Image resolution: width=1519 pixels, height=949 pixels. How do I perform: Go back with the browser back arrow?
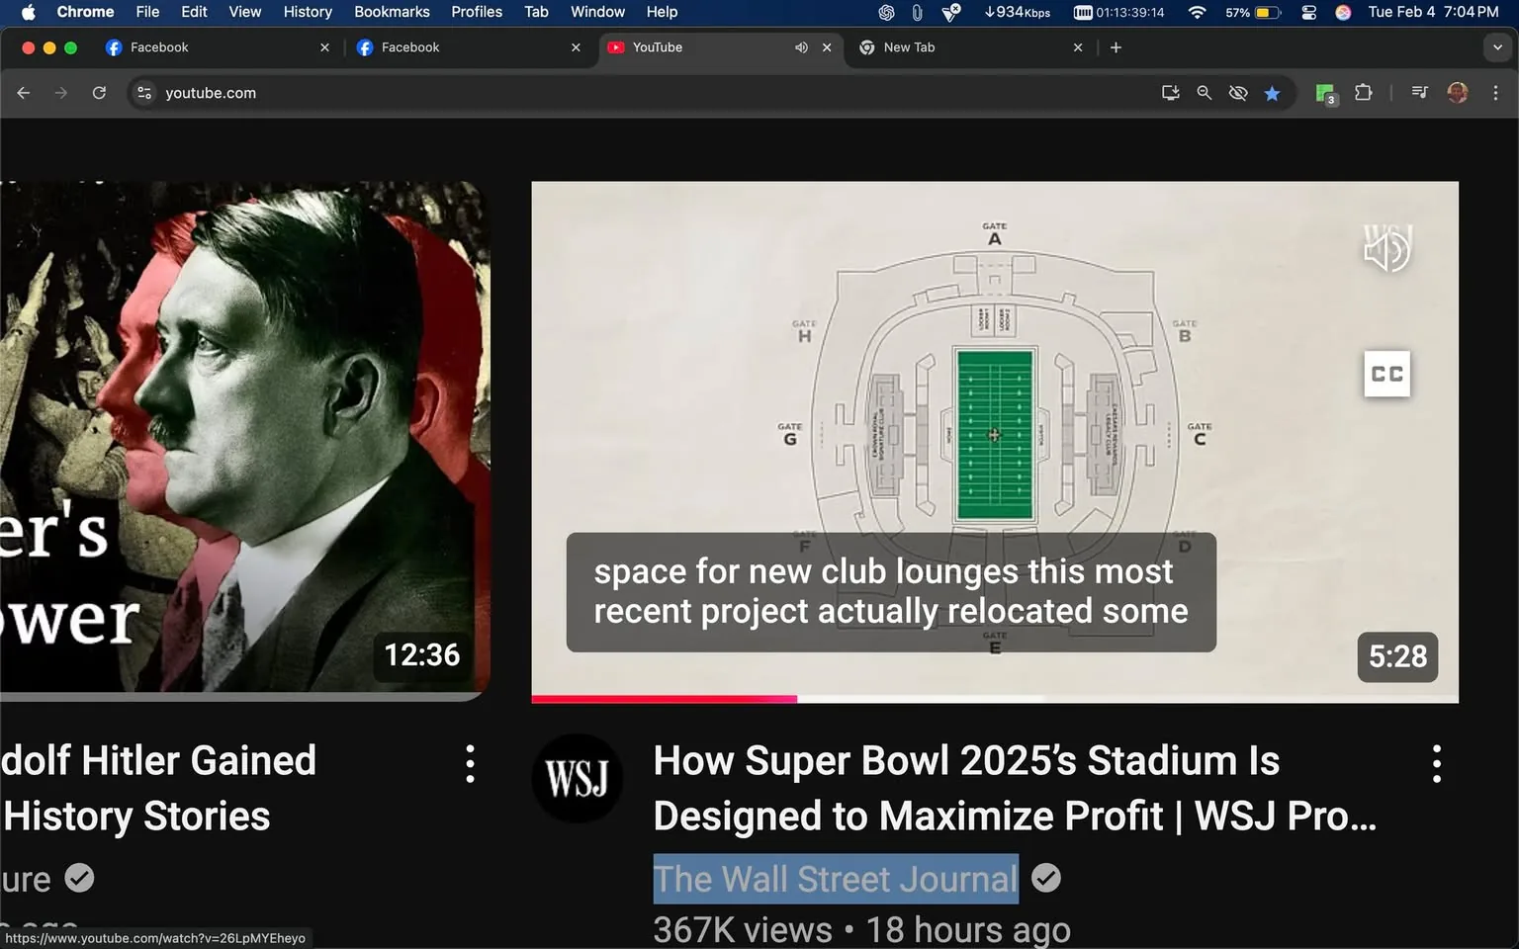click(x=24, y=93)
